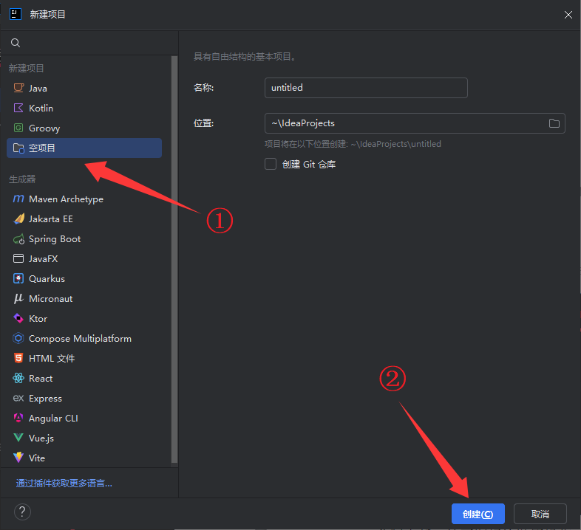This screenshot has height=530, width=581.
Task: Click the Angular CLI logo icon
Action: (18, 419)
